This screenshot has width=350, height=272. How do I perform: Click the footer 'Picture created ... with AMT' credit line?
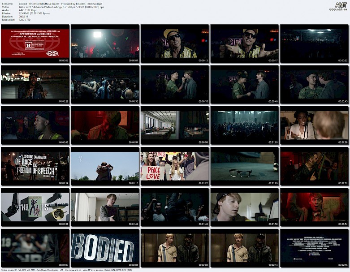coord(66,270)
